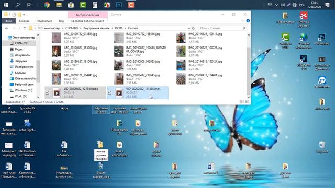Select Windows (C:) drive in navigation pane
This screenshot has height=188, width=335.
(x=24, y=90)
